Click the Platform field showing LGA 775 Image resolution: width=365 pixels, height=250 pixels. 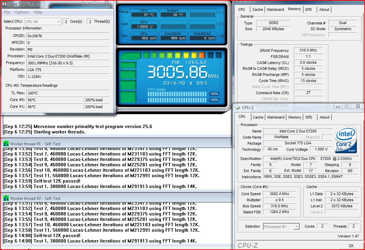pyautogui.click(x=68, y=70)
